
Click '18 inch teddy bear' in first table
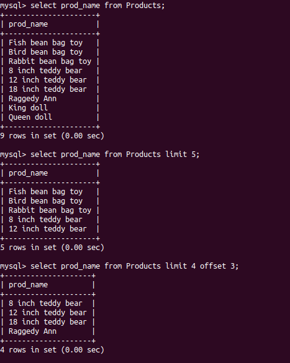pyautogui.click(x=48, y=89)
